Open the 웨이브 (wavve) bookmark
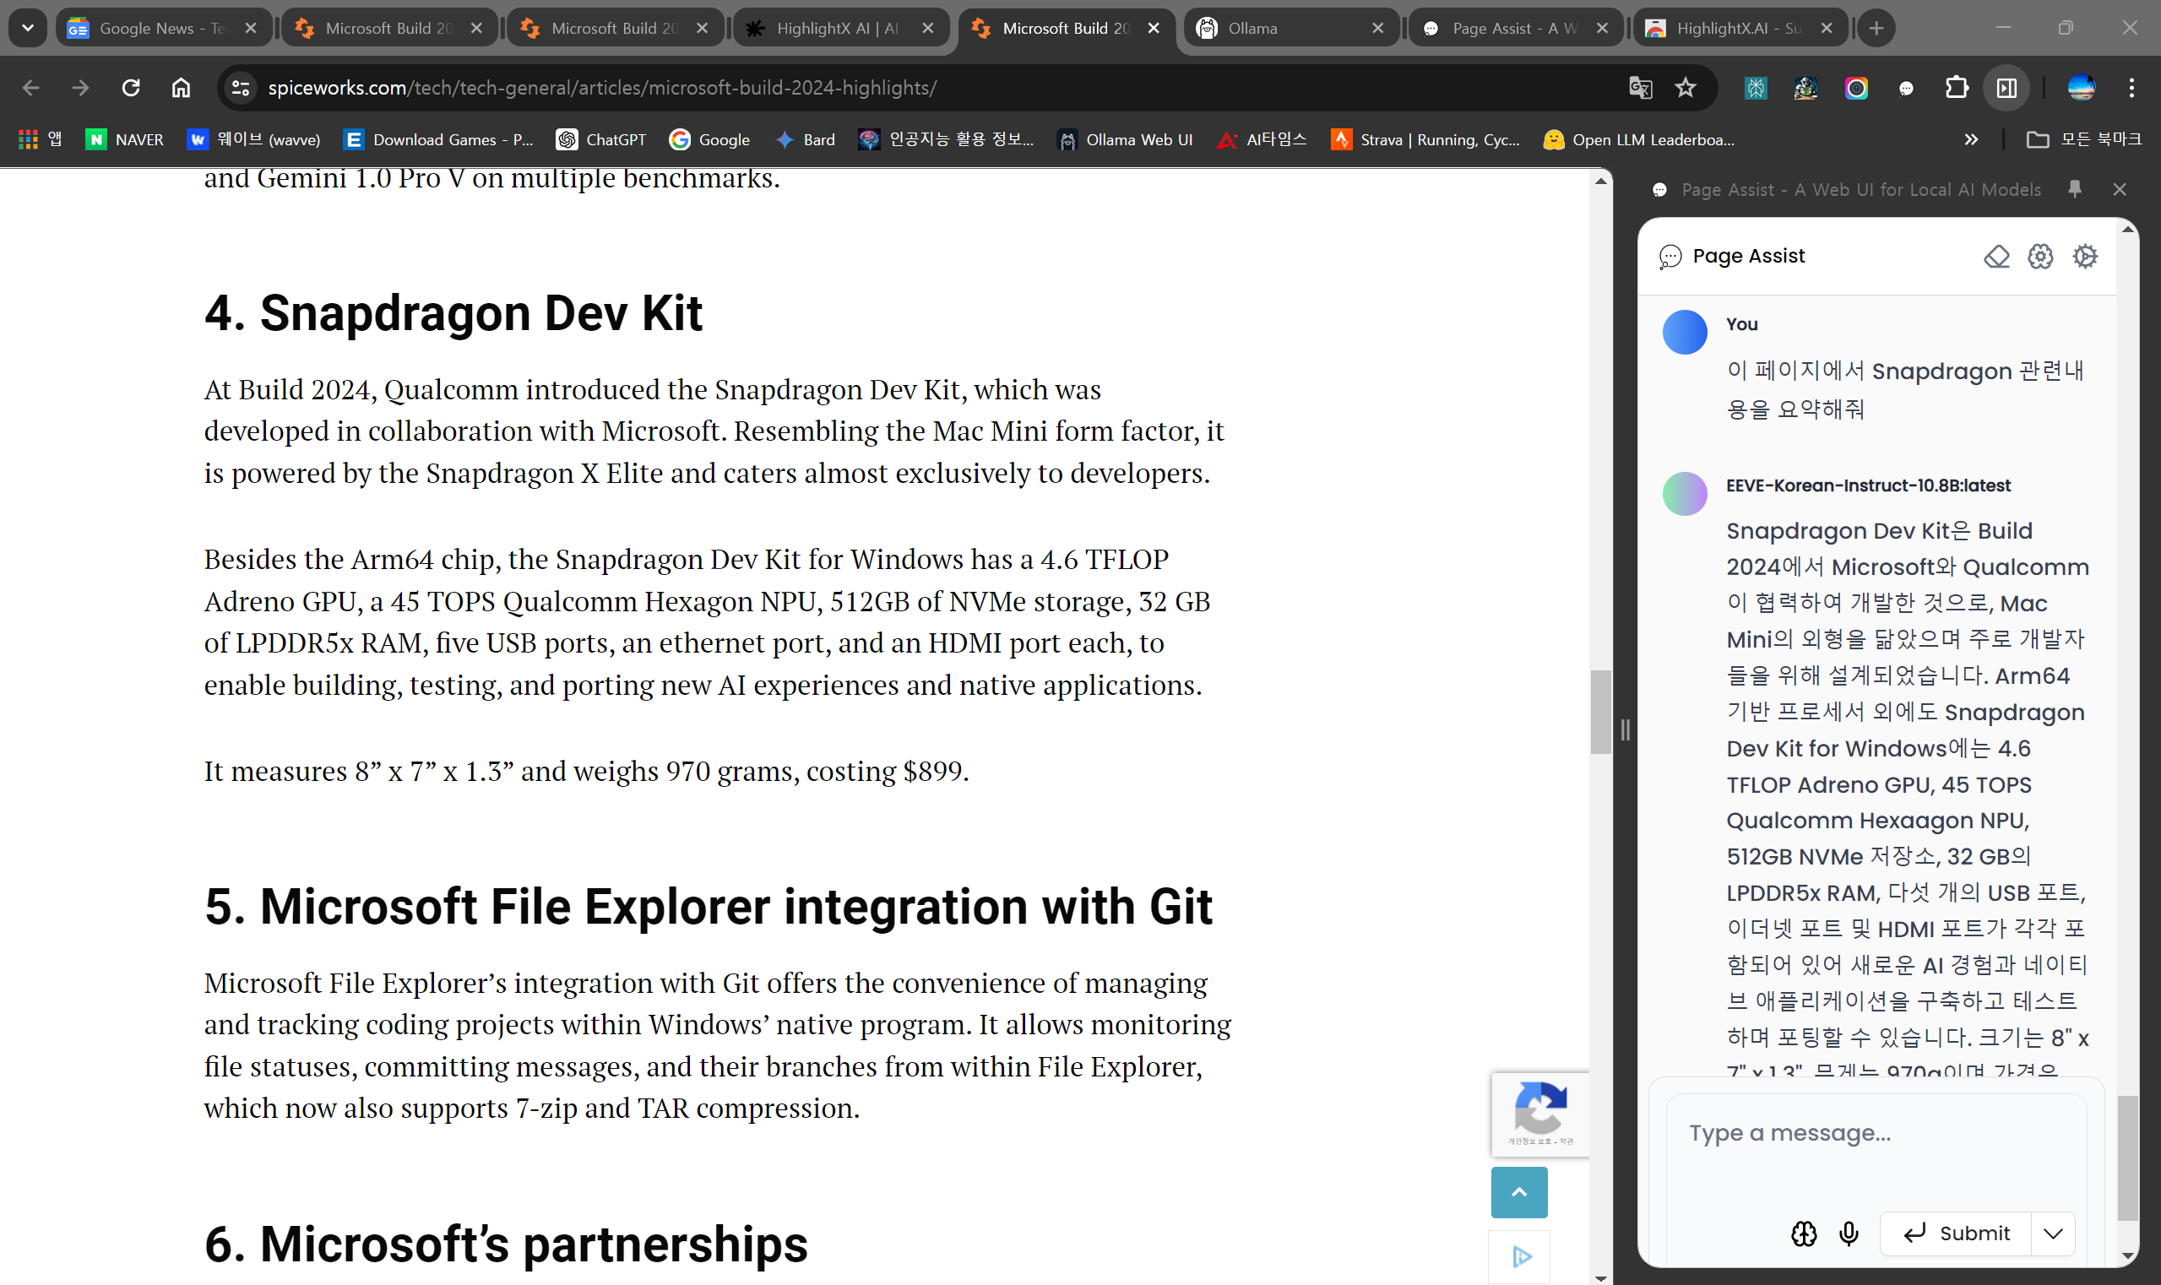2161x1285 pixels. point(254,139)
